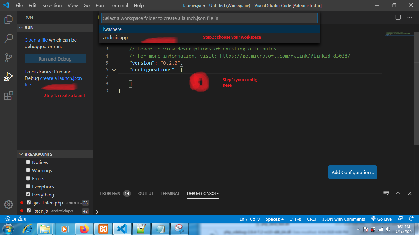
Task: Launch Internet Explorer from taskbar
Action: pyautogui.click(x=28, y=229)
